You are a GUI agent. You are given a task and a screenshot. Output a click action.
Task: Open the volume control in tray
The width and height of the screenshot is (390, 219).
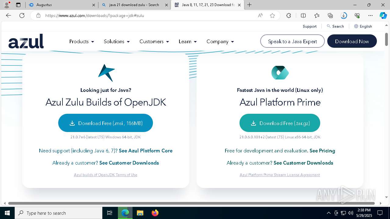click(350, 213)
